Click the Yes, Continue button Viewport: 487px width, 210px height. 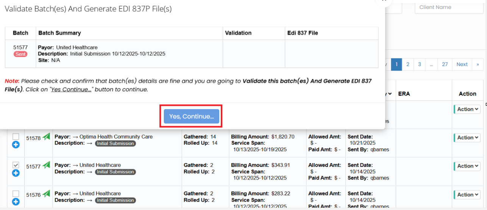[191, 116]
